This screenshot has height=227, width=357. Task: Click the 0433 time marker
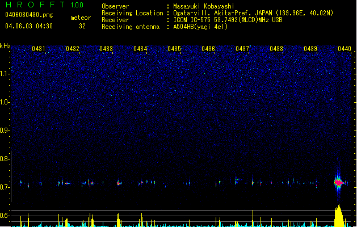(106, 48)
